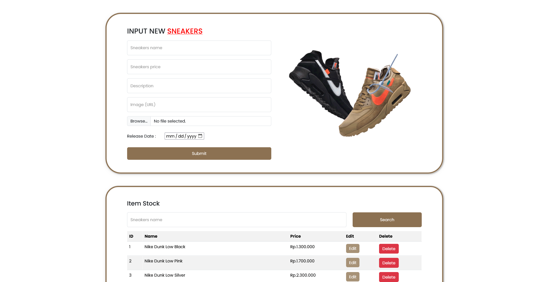
Task: Click the Release Date input field
Action: point(182,136)
